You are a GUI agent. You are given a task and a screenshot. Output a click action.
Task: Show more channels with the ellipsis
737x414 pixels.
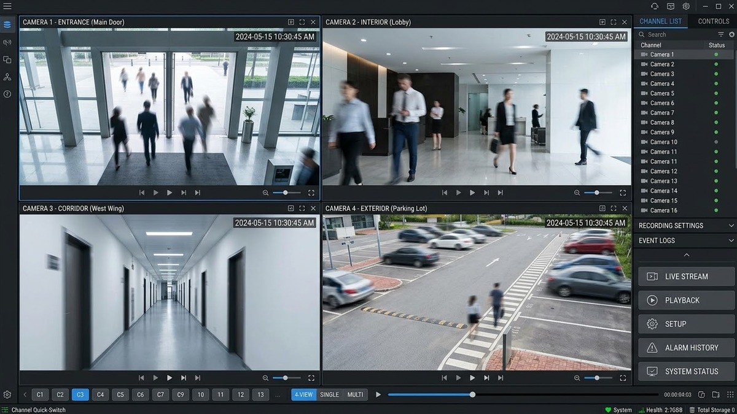click(278, 395)
